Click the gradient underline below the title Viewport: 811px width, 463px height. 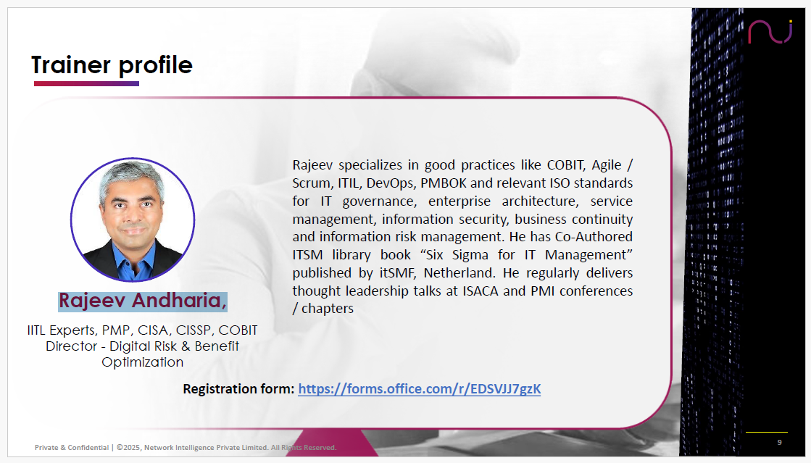pos(86,83)
